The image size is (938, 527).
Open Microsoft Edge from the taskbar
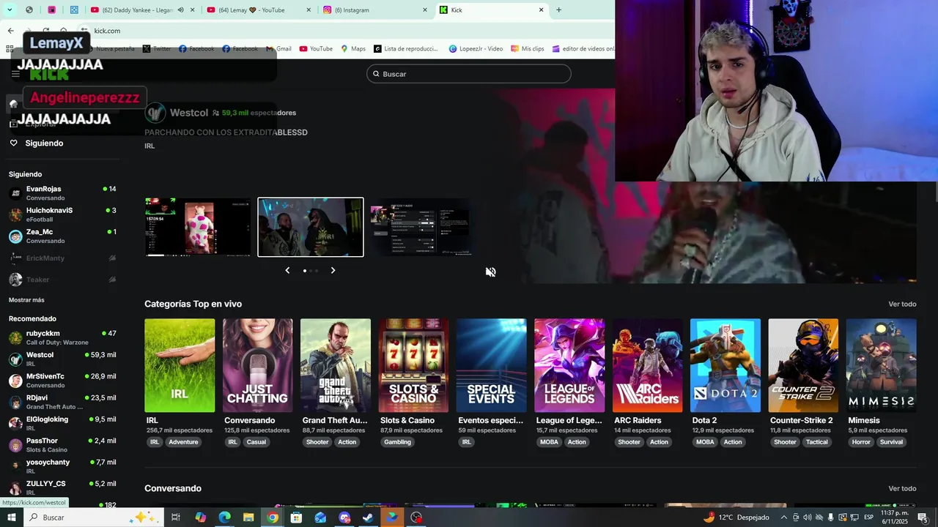point(224,517)
